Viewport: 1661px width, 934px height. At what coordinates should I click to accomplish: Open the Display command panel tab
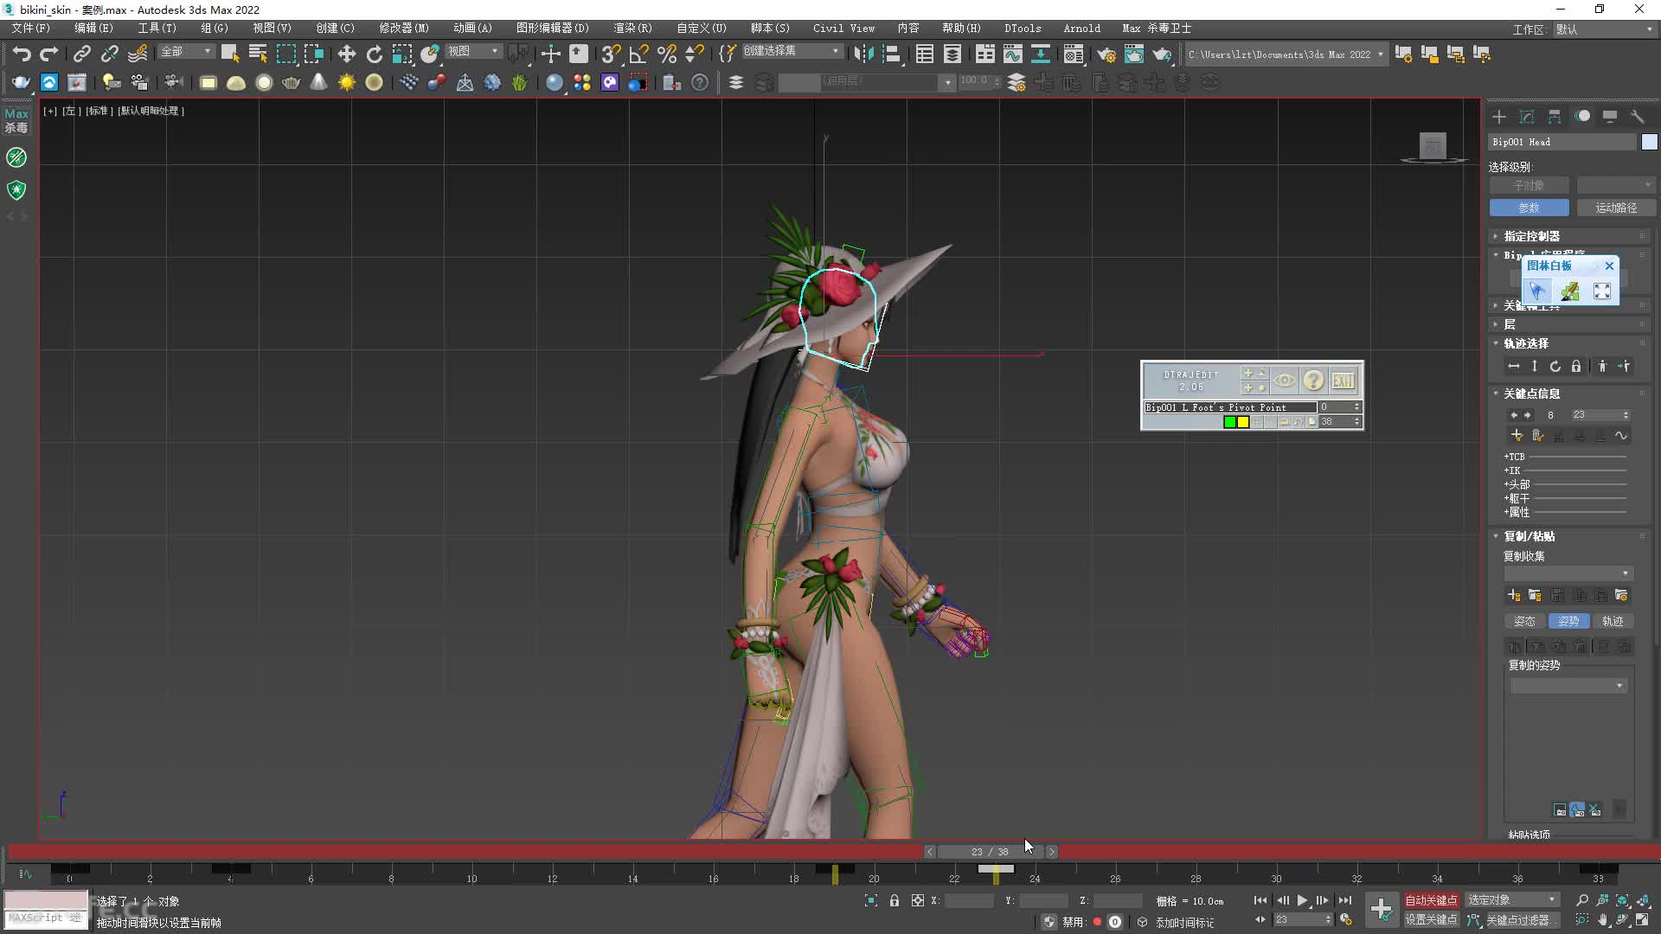tap(1610, 117)
